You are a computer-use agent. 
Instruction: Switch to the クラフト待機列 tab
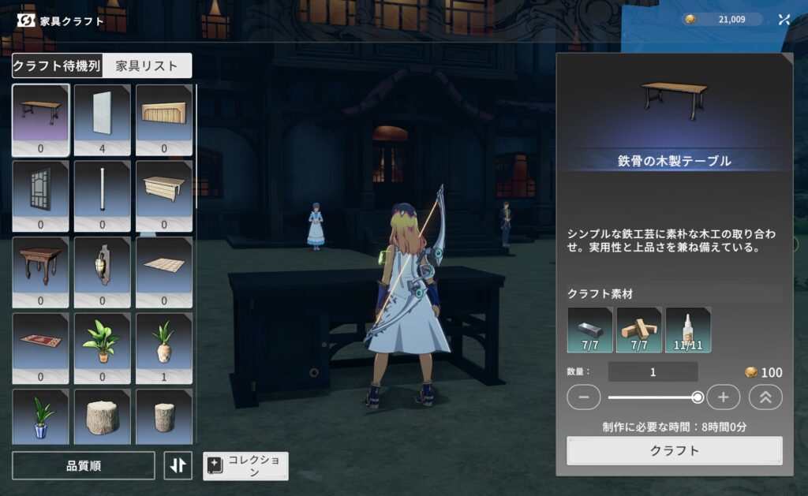click(x=56, y=66)
